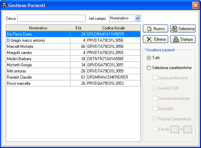Sort by Nominativo column header
The image size is (201, 148).
click(38, 28)
